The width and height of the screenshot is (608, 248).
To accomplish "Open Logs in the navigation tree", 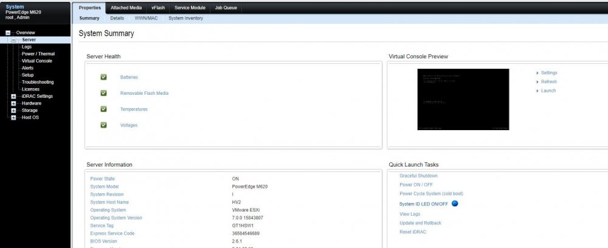I will [x=27, y=47].
